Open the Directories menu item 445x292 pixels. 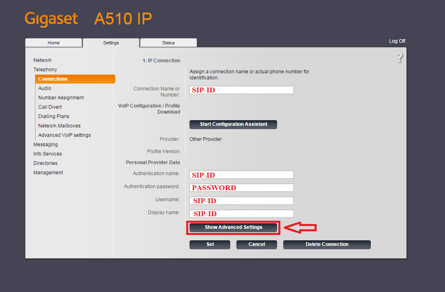[x=45, y=163]
